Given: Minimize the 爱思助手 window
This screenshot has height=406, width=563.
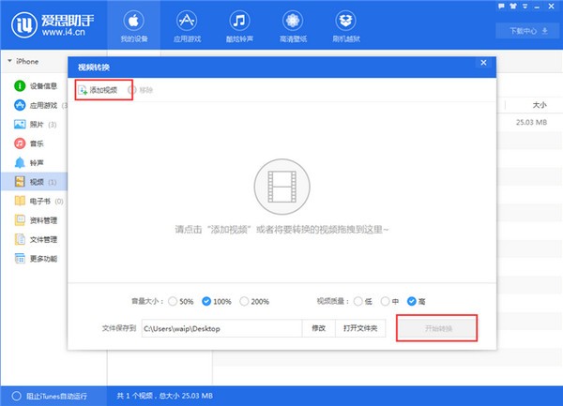Looking at the screenshot, I should tap(537, 7).
